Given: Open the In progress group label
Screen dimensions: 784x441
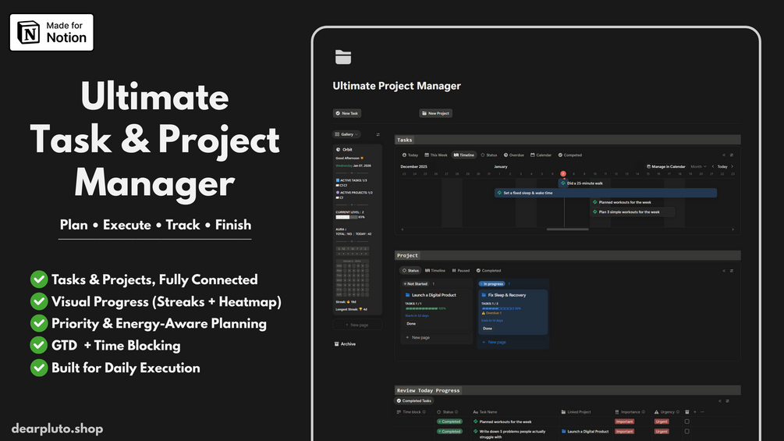Looking at the screenshot, I should (492, 284).
